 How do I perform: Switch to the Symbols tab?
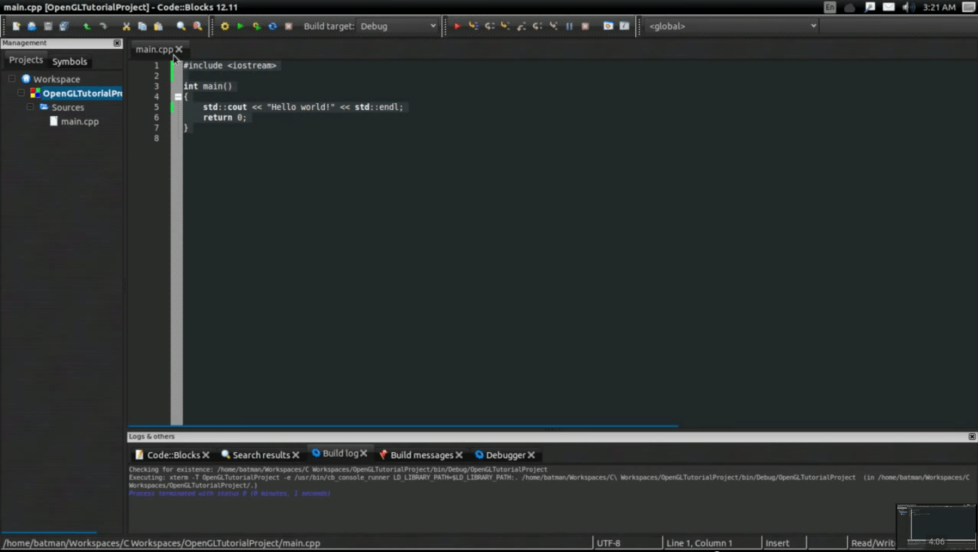[x=69, y=61]
